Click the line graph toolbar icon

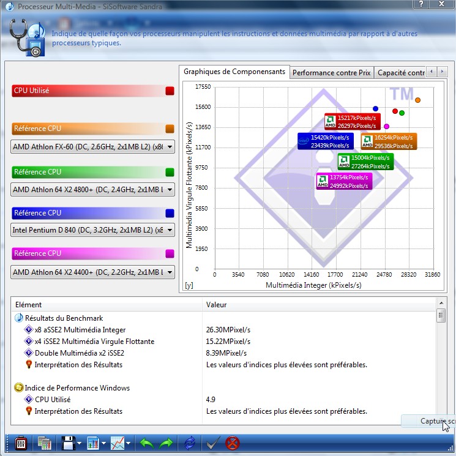point(118,444)
